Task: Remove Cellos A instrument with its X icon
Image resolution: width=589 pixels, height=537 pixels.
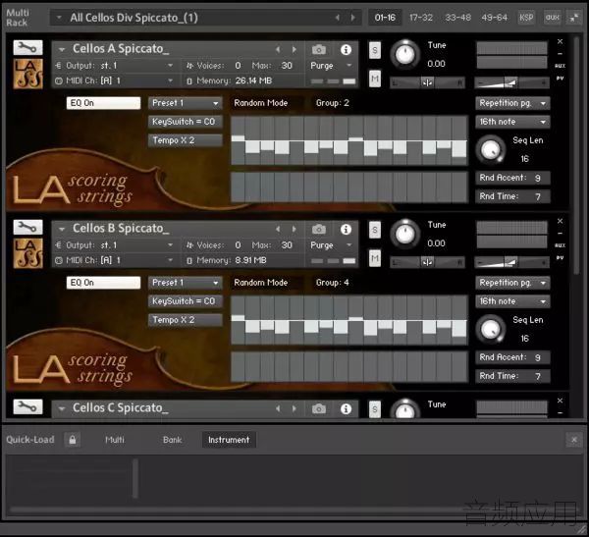Action: point(560,41)
